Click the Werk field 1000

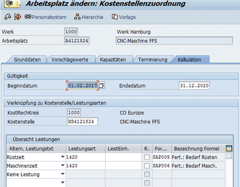[x=71, y=32]
